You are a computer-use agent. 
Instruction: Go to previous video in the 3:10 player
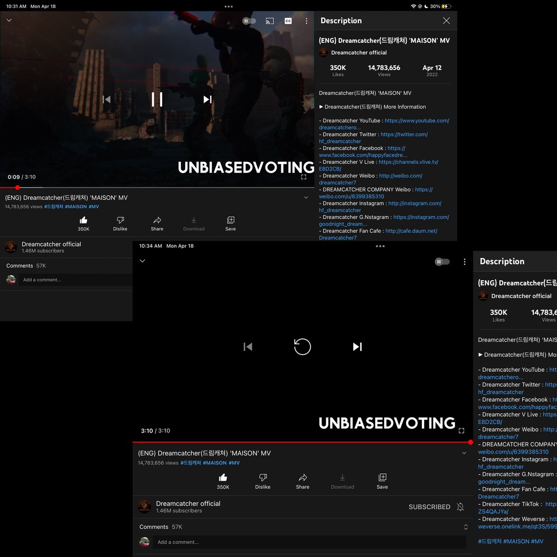tap(248, 347)
